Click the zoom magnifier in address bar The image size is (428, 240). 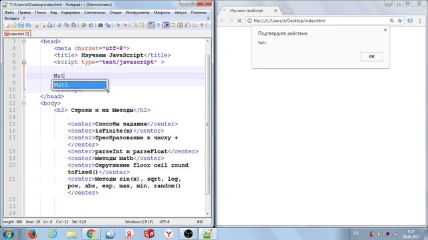point(392,21)
